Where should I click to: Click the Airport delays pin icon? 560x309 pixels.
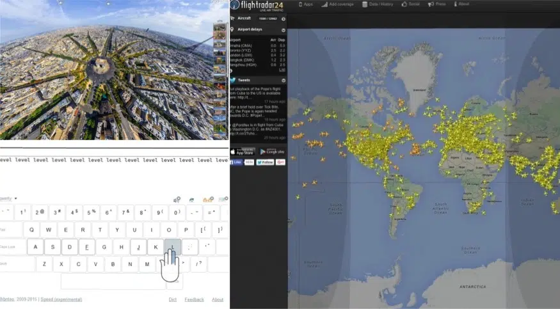pyautogui.click(x=232, y=29)
